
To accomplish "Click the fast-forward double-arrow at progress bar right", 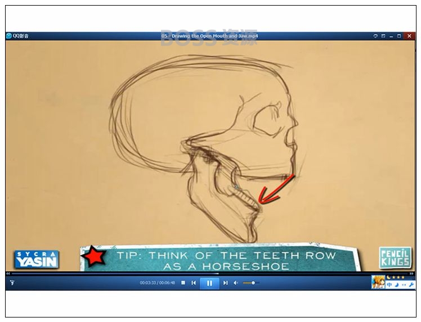I will 411,274.
